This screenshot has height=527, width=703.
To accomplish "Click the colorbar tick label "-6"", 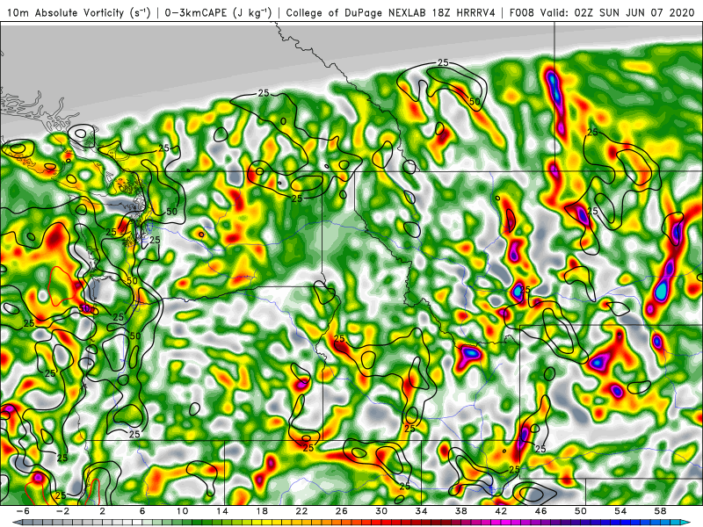I will tap(23, 511).
